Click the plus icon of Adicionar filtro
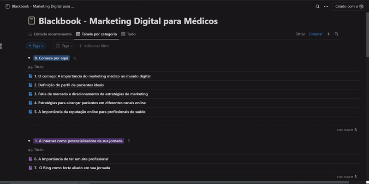The image size is (369, 184). click(x=80, y=46)
